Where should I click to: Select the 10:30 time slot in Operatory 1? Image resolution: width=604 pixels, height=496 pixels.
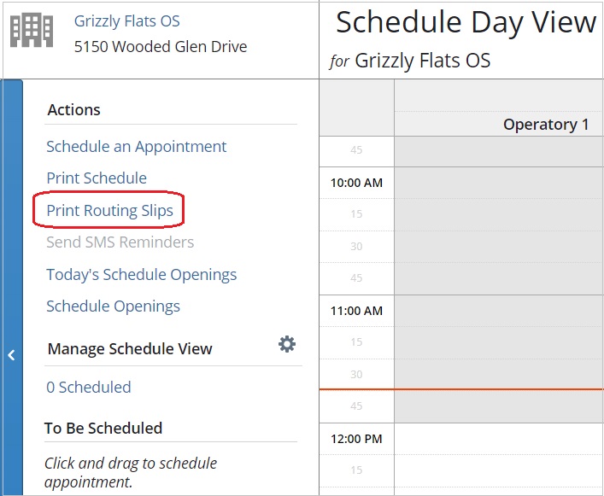point(499,247)
